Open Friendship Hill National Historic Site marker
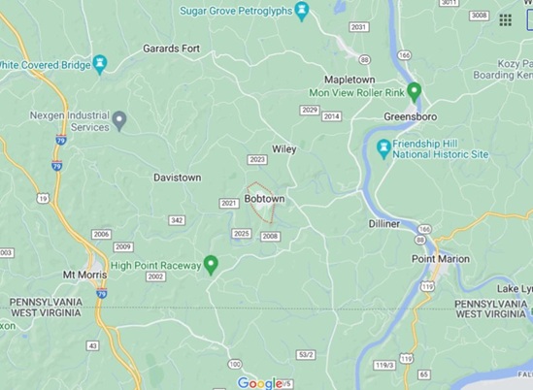 (x=384, y=149)
